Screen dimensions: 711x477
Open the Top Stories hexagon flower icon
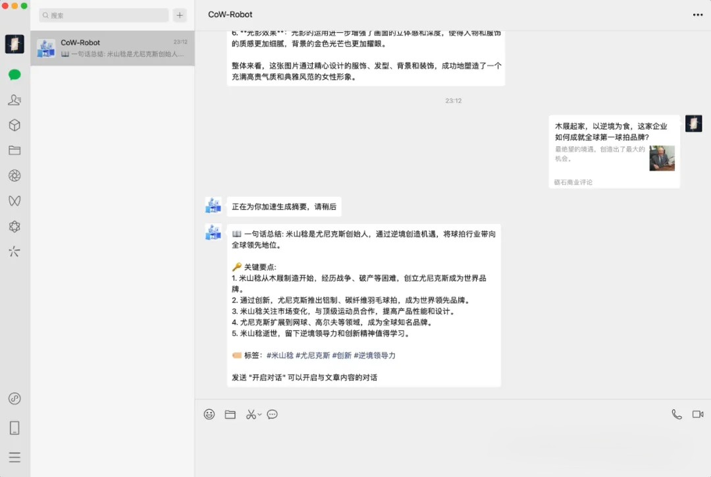pos(14,227)
